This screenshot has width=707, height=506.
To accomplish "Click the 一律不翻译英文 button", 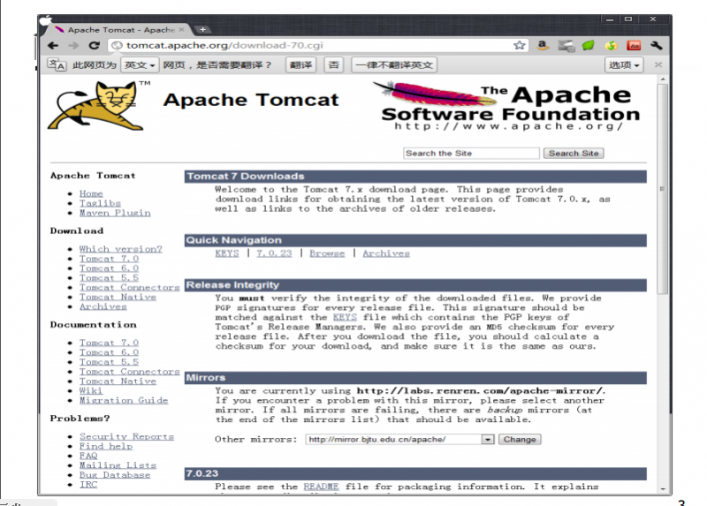I will (394, 65).
